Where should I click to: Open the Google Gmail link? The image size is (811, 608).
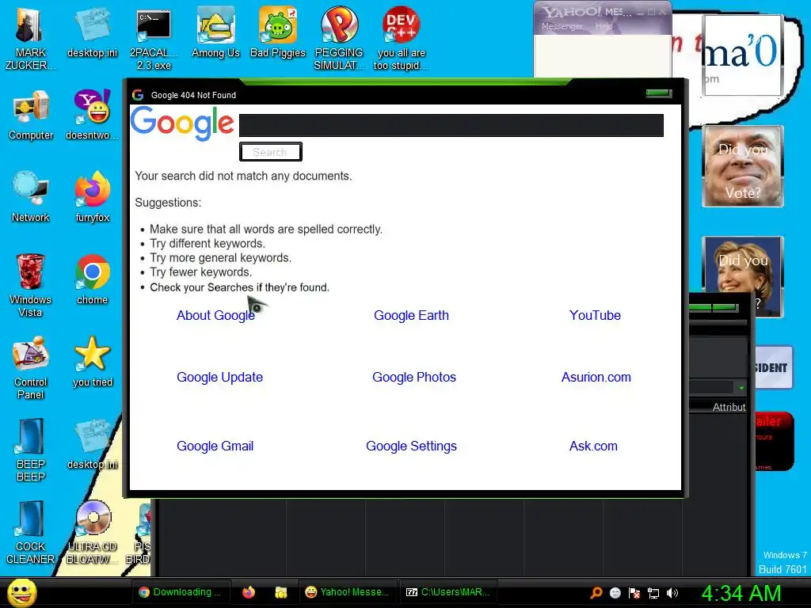[x=215, y=446]
